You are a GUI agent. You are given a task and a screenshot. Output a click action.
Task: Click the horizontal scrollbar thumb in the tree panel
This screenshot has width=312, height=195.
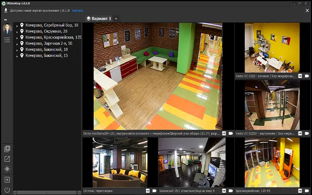tap(47, 192)
